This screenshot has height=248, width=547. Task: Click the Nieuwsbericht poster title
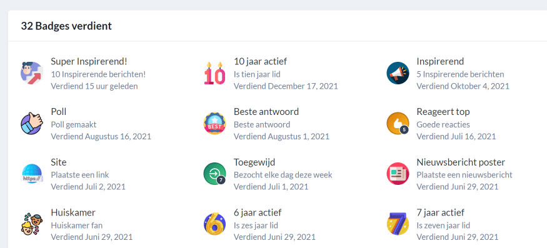click(x=461, y=162)
